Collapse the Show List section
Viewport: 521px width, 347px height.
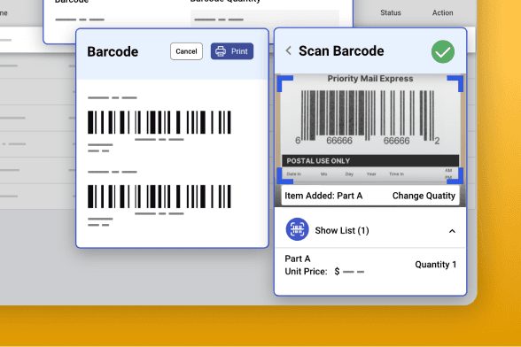[452, 231]
